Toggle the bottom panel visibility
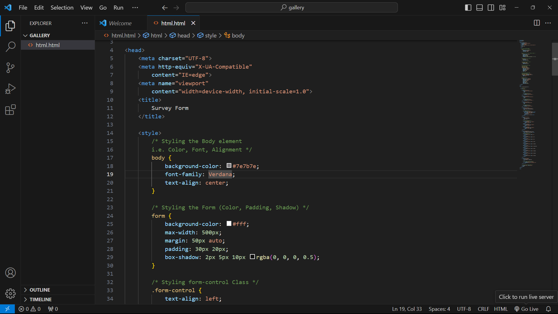 [480, 8]
